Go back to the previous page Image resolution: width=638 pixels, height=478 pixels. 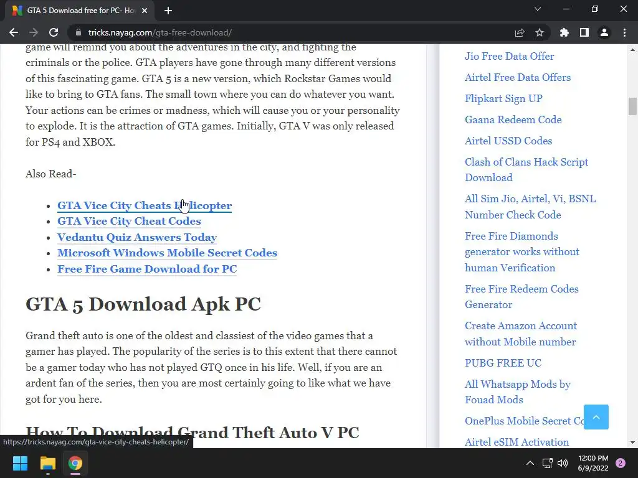coord(14,32)
